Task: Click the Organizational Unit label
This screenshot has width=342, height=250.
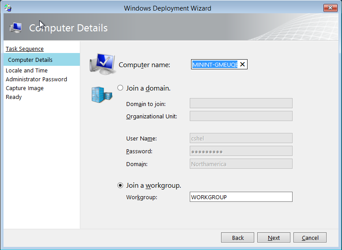Action: pos(152,116)
